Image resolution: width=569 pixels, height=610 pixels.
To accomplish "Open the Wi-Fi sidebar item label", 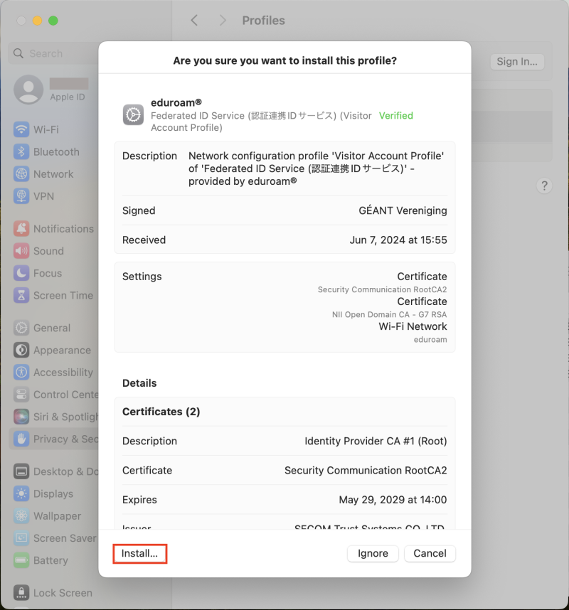I will tap(46, 129).
